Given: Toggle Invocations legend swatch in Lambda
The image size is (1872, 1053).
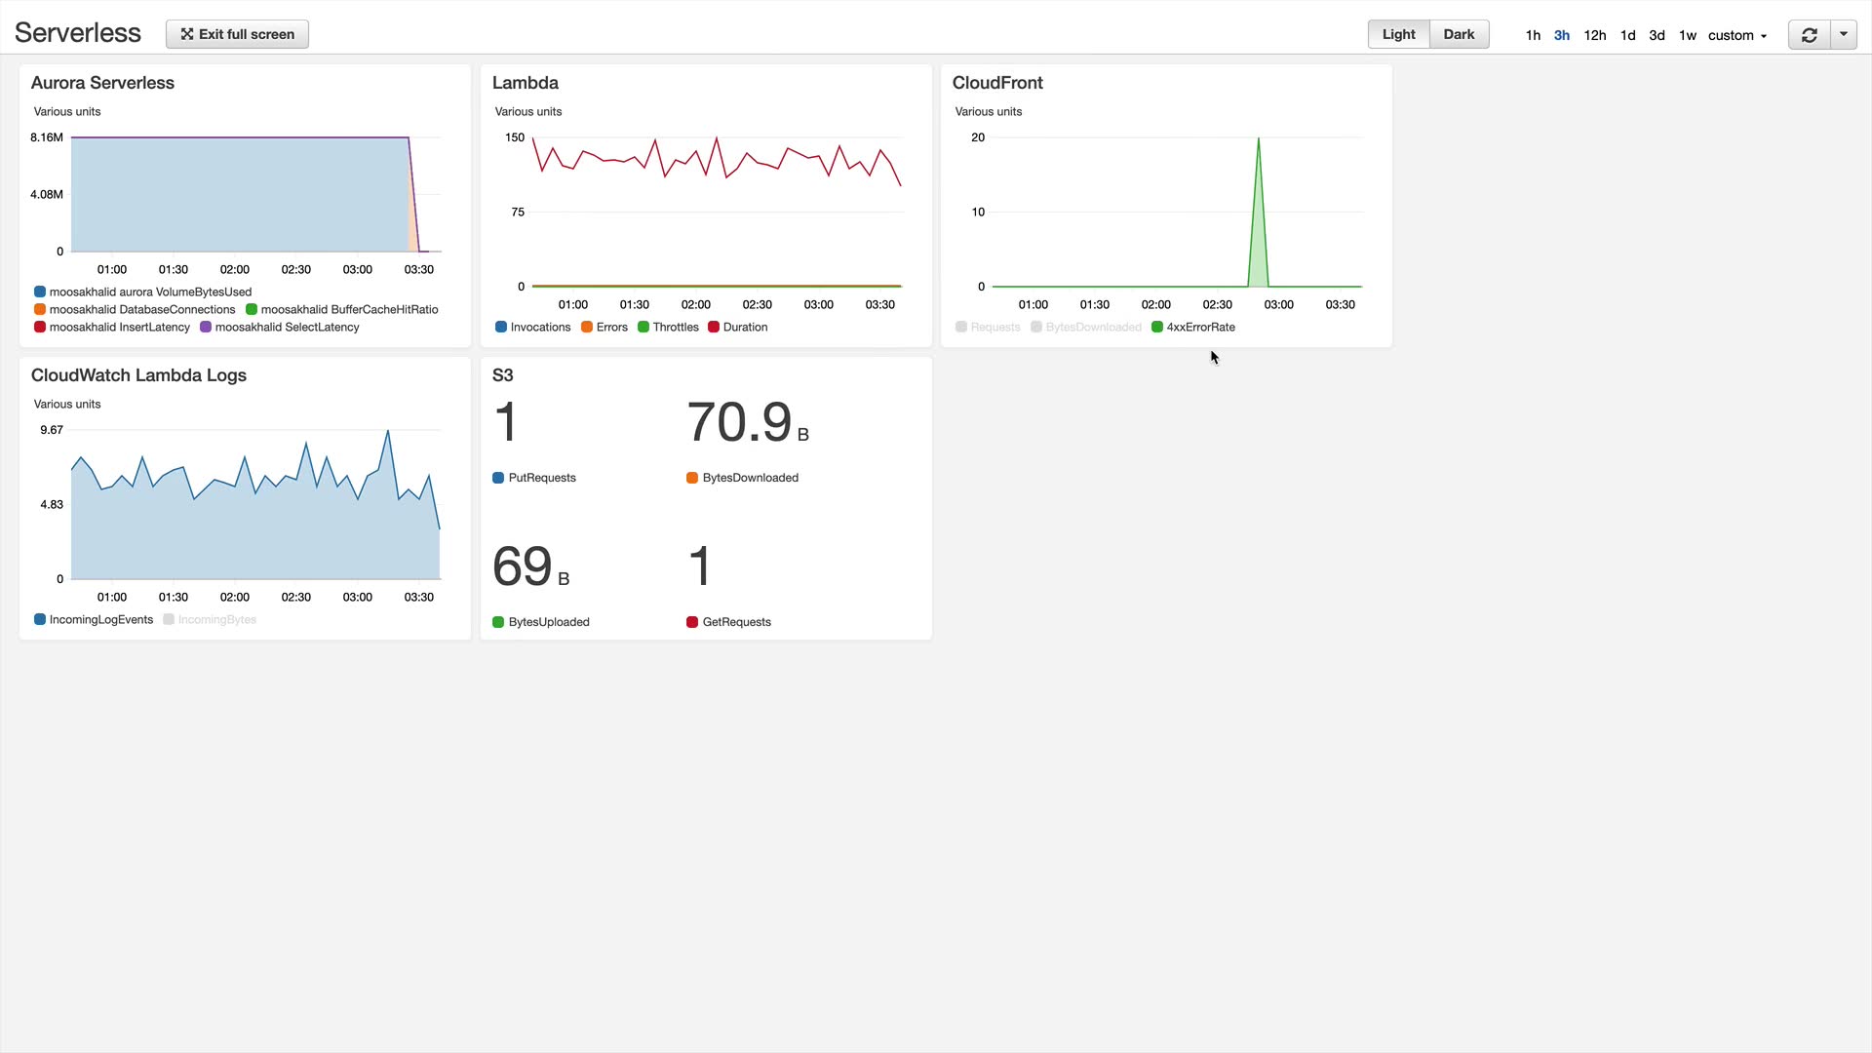Looking at the screenshot, I should tap(501, 328).
